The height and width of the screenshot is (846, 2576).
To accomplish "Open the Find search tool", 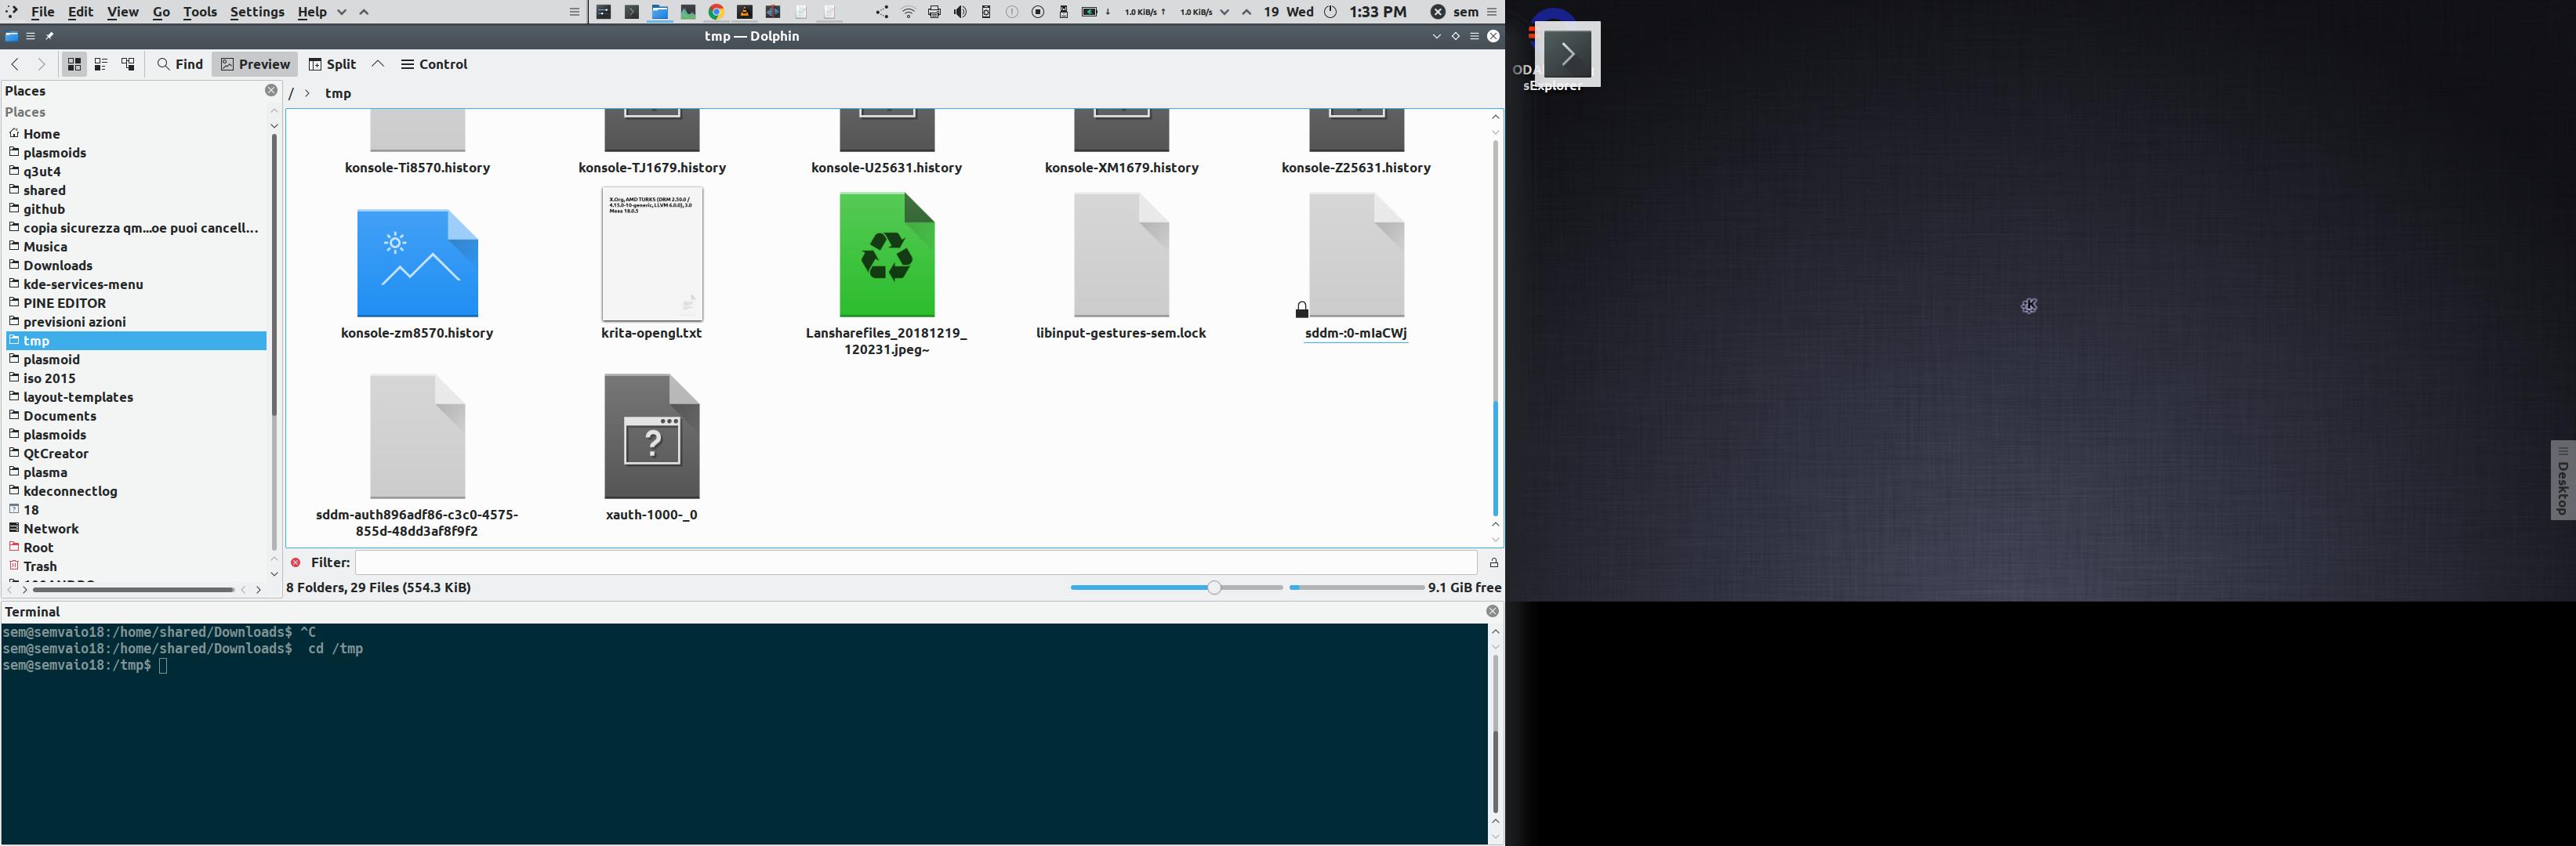I will 180,64.
